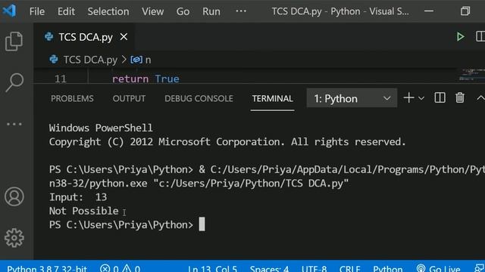The width and height of the screenshot is (485, 272).
Task: Open the View menu
Action: pos(153,11)
